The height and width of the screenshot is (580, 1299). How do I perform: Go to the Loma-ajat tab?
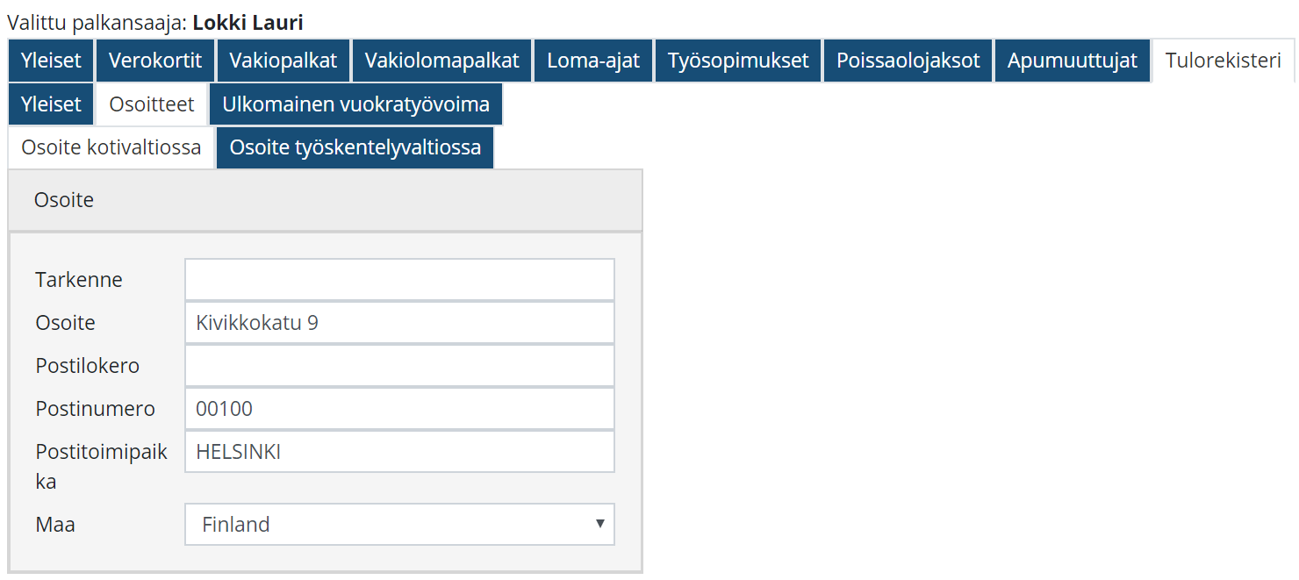tap(593, 61)
